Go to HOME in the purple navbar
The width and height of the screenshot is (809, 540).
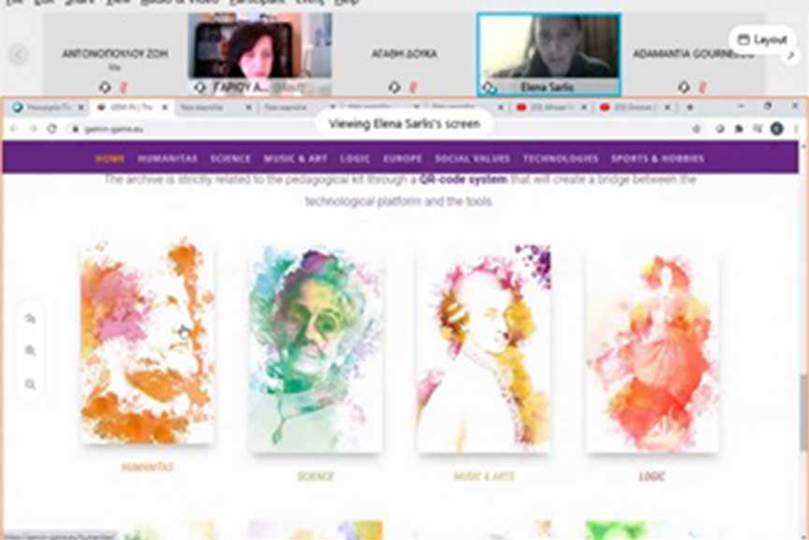(x=110, y=158)
